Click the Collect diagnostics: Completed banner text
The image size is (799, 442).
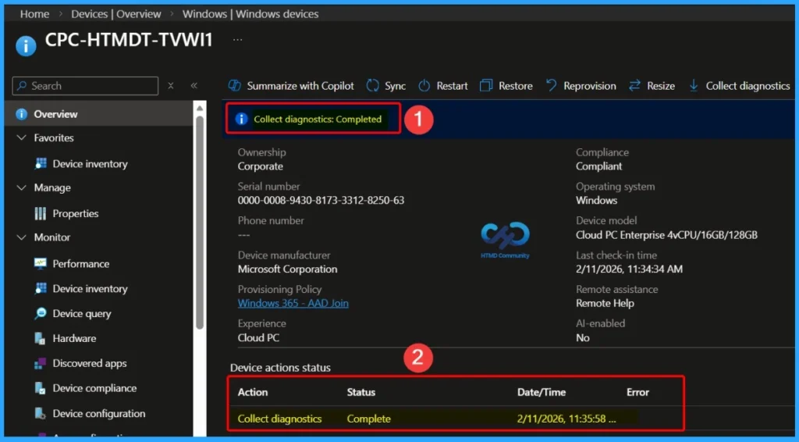tap(318, 119)
